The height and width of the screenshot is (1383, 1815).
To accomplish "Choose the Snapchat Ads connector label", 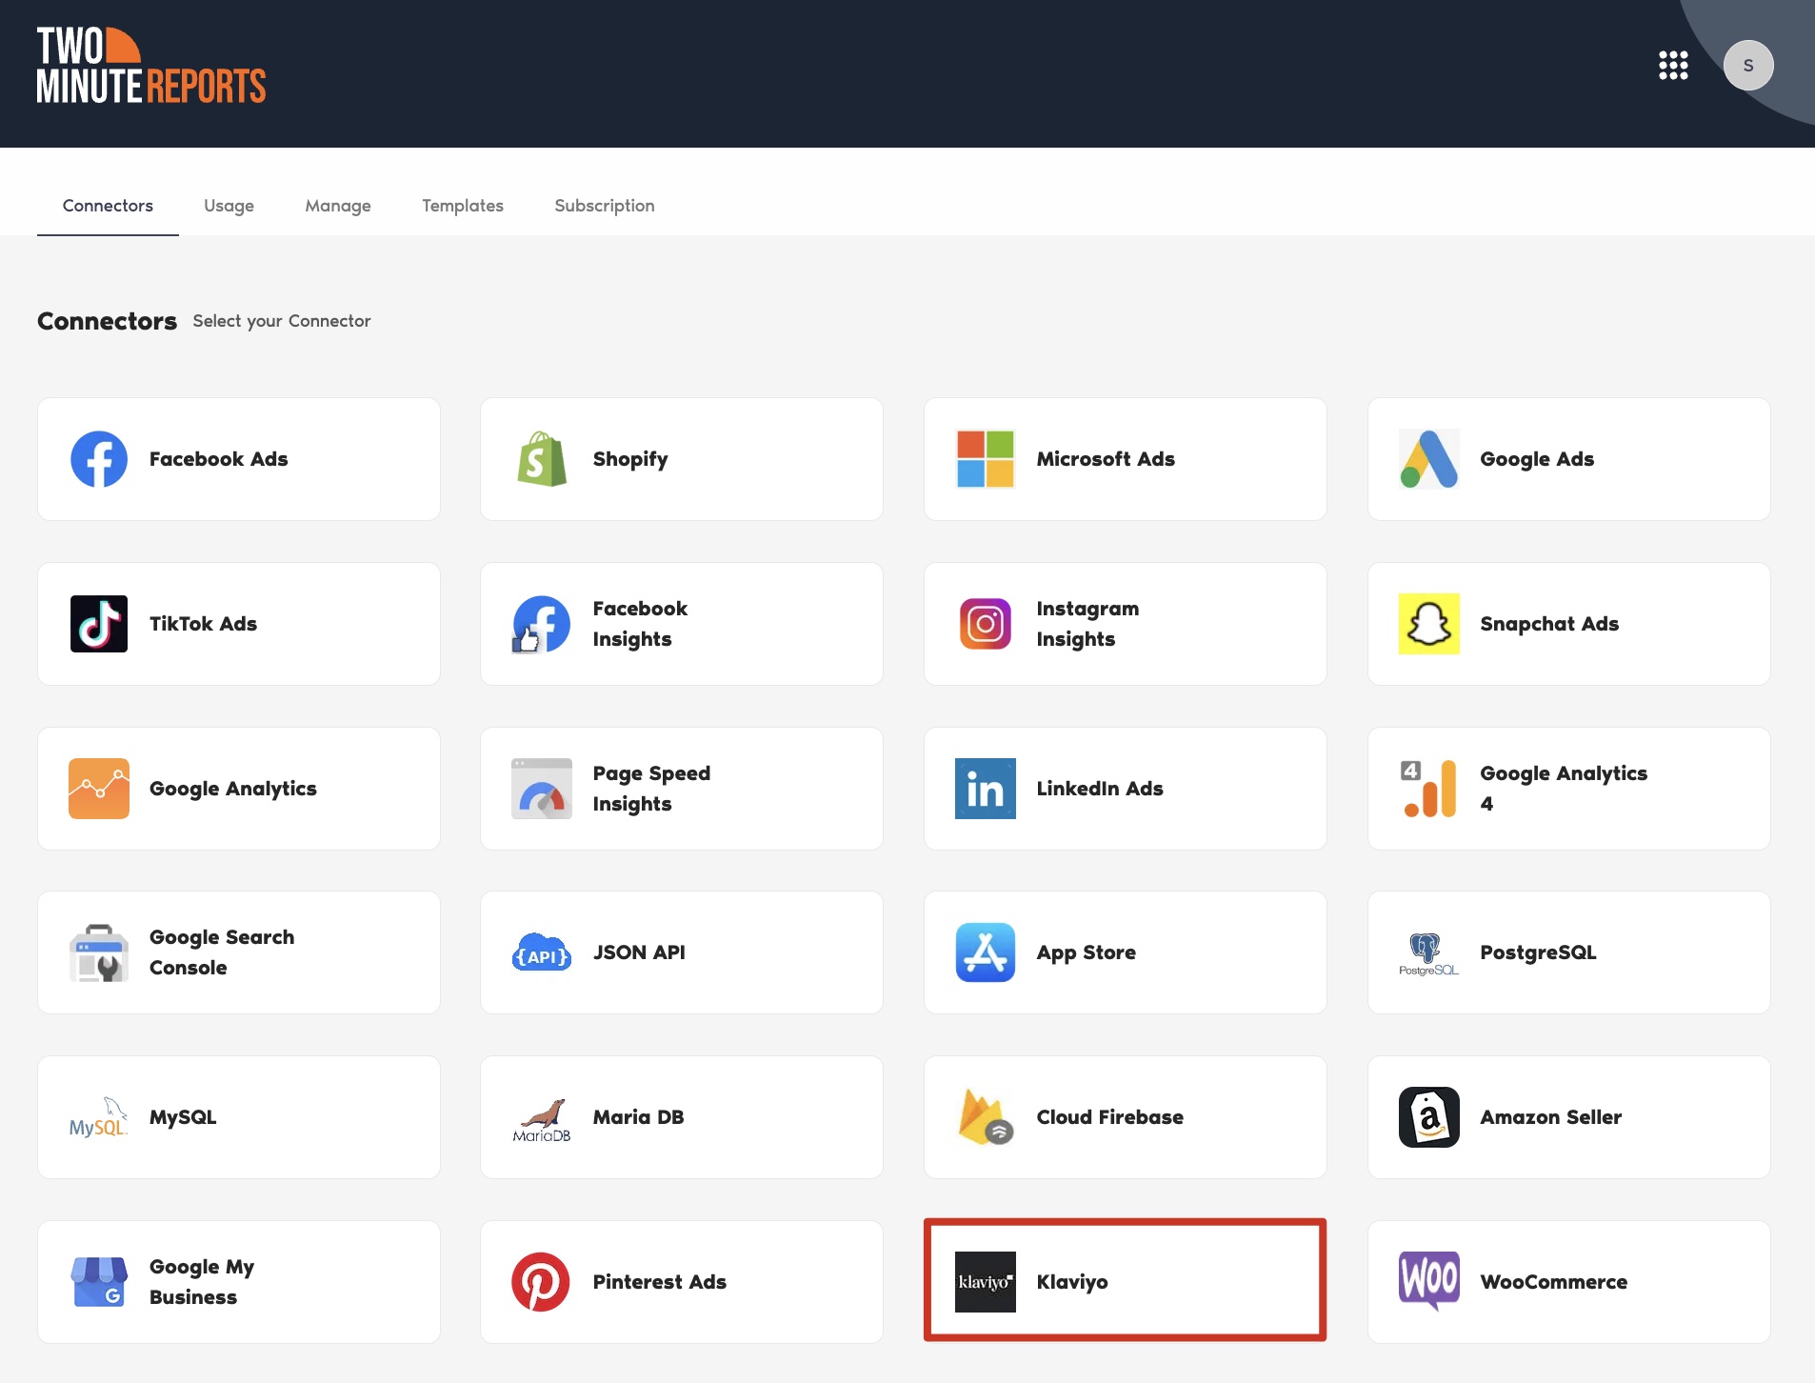I will tap(1549, 624).
